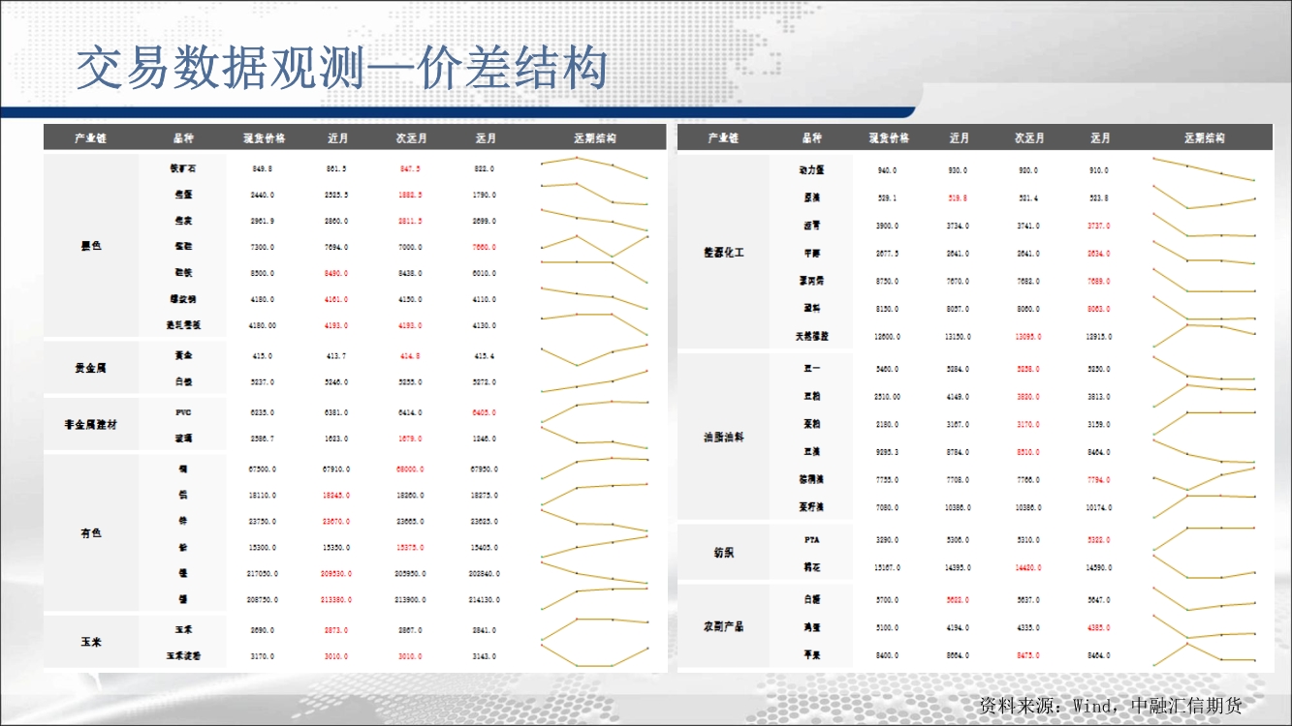
Task: Click the 近月 header in the 能源化工 table
Action: 960,138
